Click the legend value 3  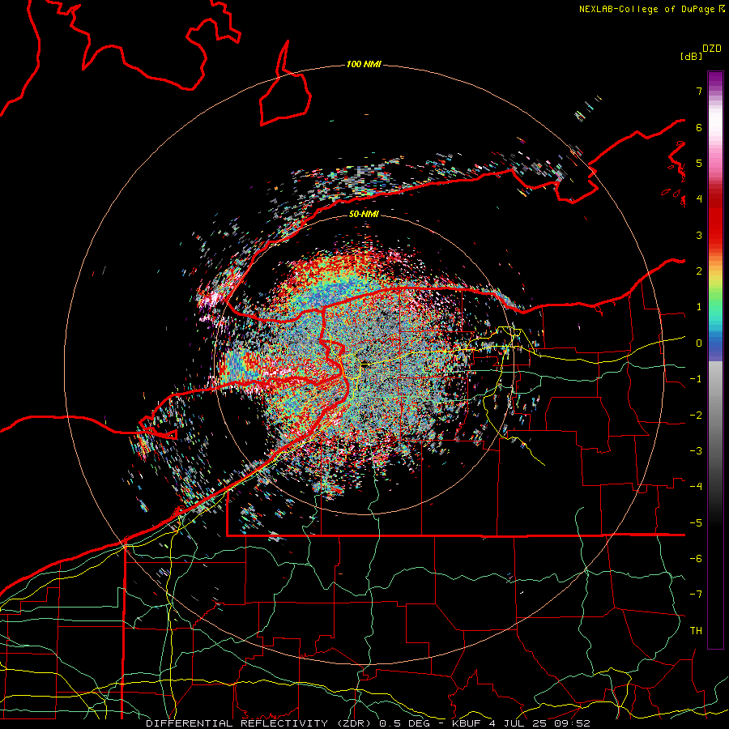click(x=699, y=235)
